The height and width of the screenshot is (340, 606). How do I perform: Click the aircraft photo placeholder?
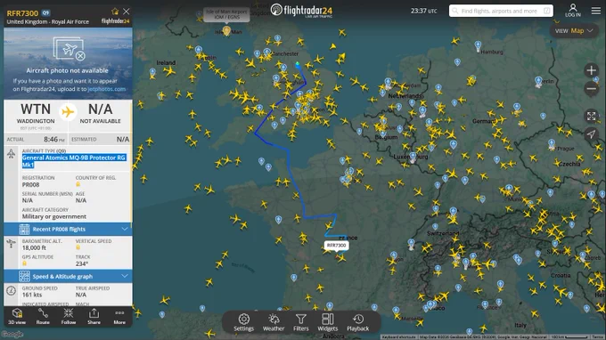coord(69,49)
